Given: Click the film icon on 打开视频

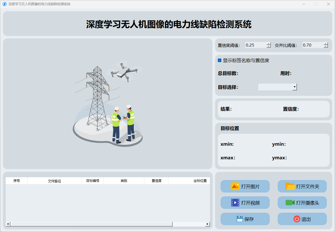Looking at the screenshot, I should click(x=235, y=203).
